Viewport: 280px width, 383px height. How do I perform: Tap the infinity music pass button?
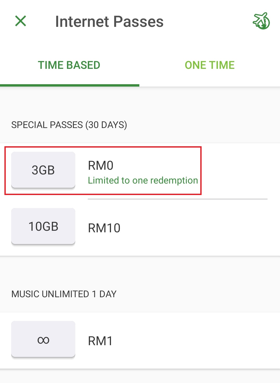coord(43,339)
